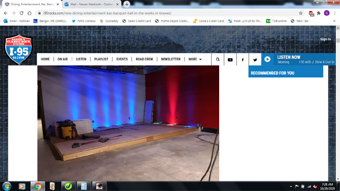Open the ON AIR navigation item
The width and height of the screenshot is (340, 191).
[62, 59]
